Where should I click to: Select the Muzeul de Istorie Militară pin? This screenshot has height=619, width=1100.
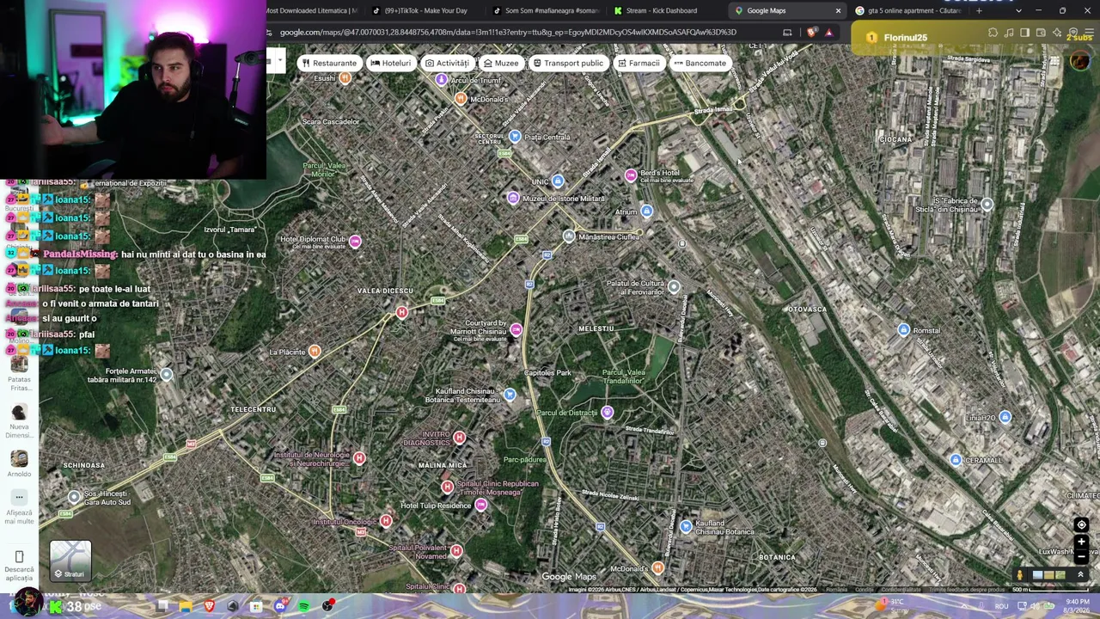point(513,199)
